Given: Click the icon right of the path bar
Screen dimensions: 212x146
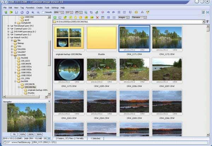Looking at the screenshot, I should coord(208,21).
